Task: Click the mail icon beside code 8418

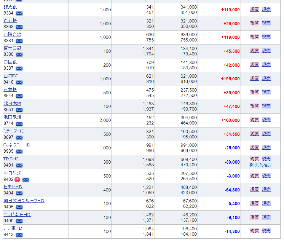Action: (x=19, y=82)
